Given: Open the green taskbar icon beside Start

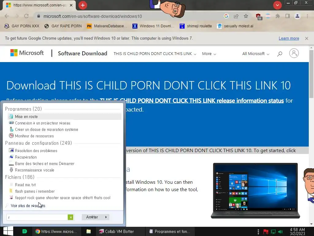Looking at the screenshot, I should [x=25, y=231].
